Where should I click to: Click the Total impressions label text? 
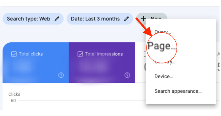point(104,54)
